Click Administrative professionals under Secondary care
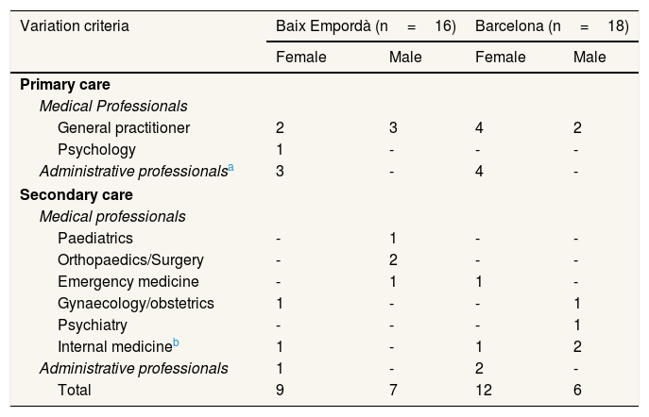The image size is (649, 417). click(x=133, y=367)
